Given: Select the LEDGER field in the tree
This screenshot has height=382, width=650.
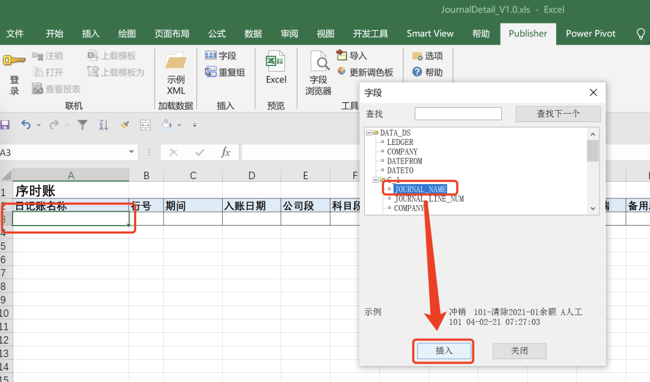Looking at the screenshot, I should tap(400, 142).
